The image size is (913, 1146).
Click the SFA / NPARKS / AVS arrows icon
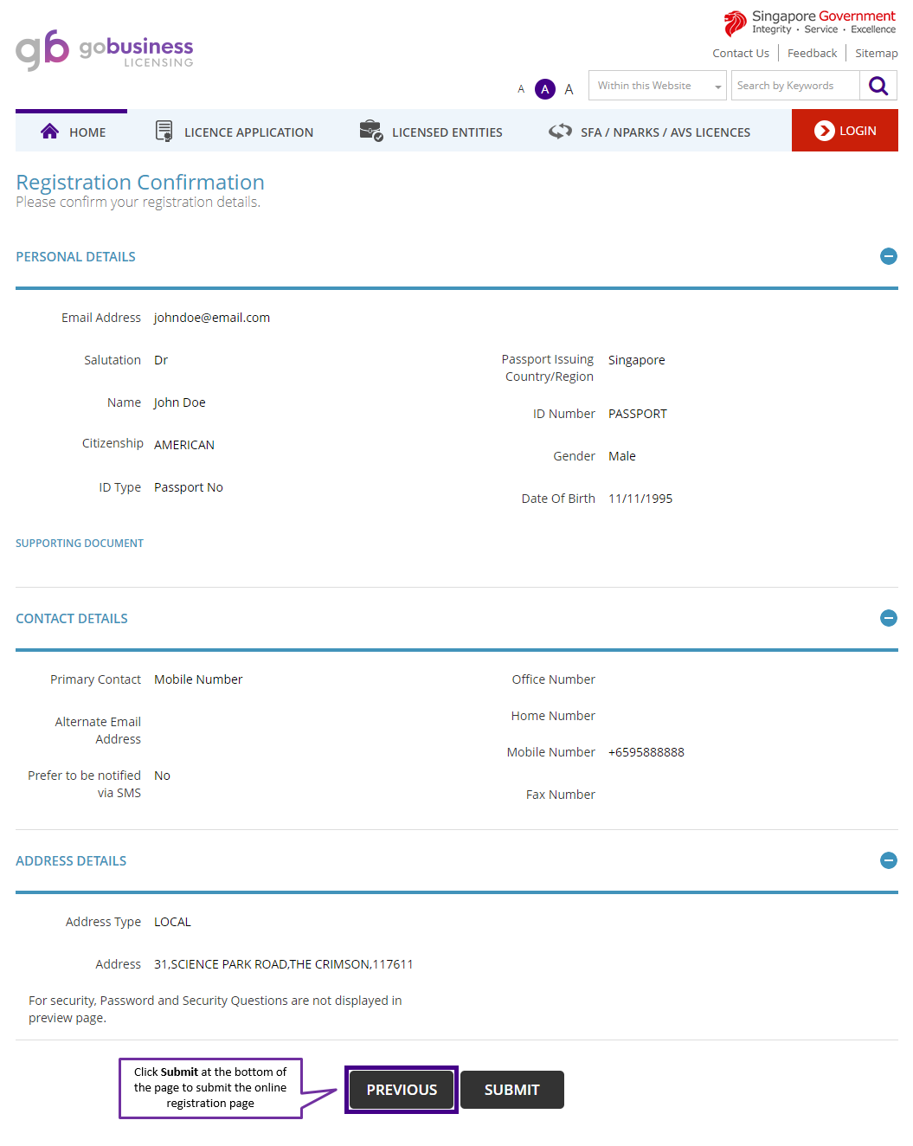[560, 132]
